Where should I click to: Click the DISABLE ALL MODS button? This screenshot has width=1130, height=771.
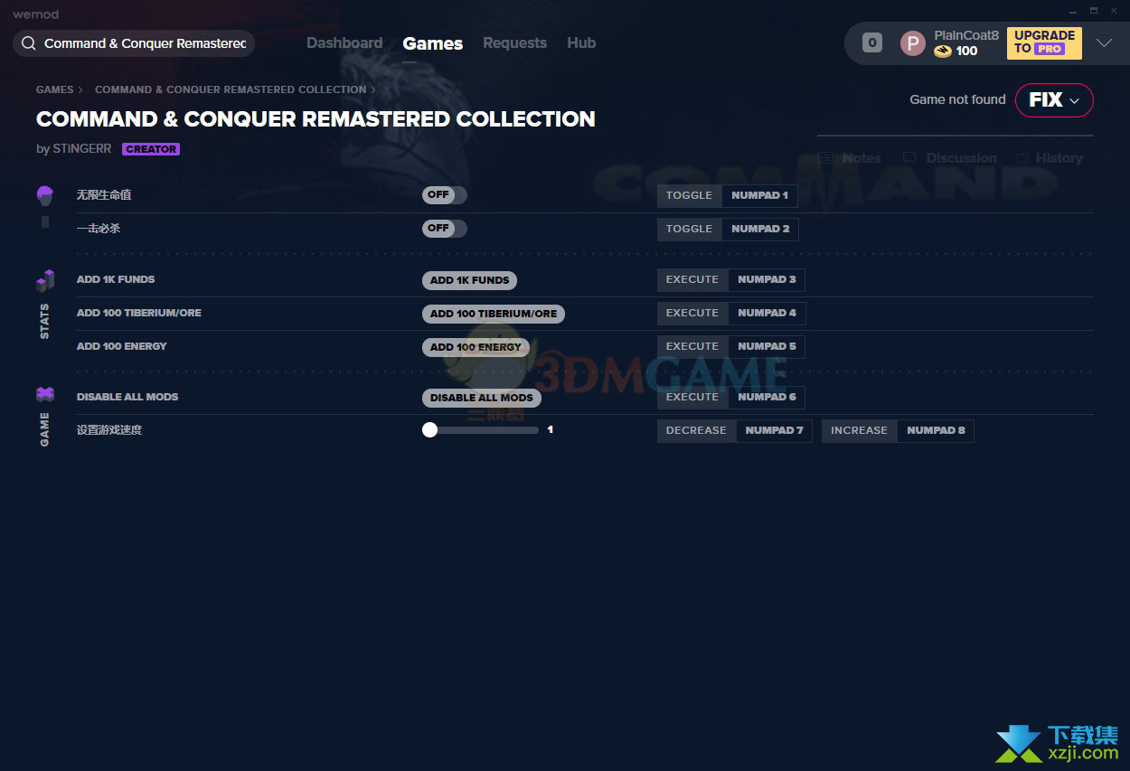pos(482,398)
